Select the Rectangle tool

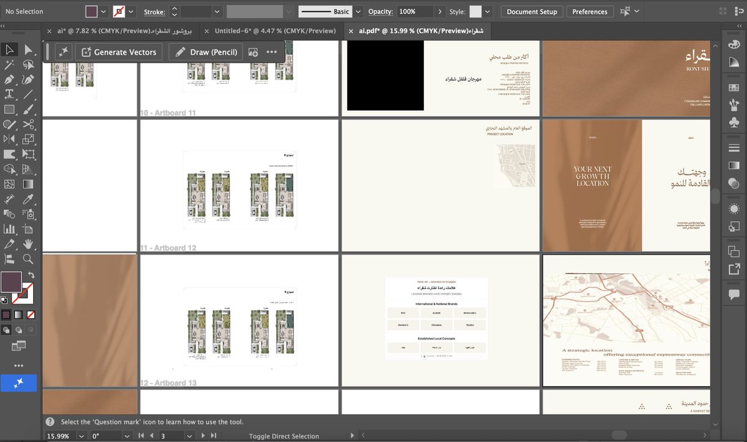[x=9, y=109]
